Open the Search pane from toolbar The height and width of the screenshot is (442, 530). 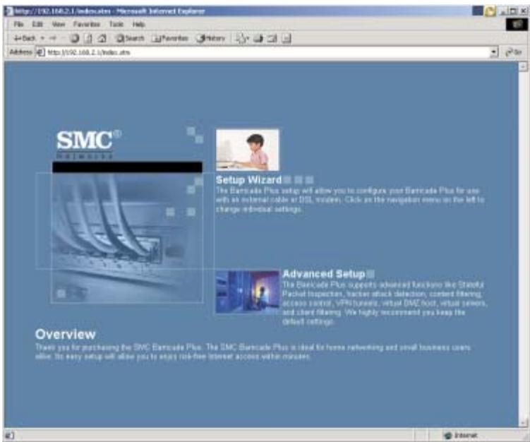[130, 38]
